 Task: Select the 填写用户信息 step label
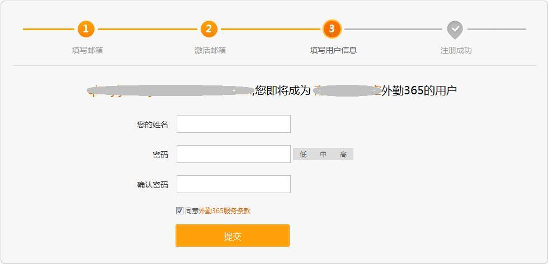(x=333, y=50)
